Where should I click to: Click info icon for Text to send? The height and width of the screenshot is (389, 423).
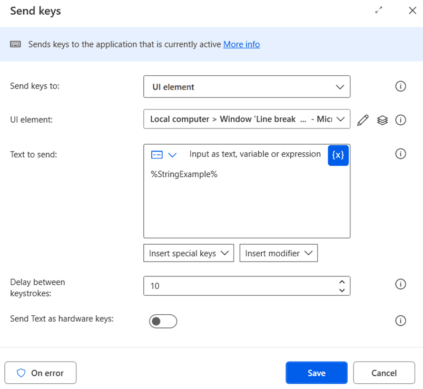coord(400,154)
